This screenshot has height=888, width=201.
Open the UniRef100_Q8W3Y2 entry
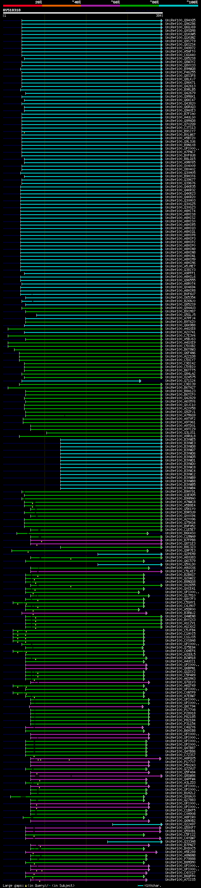180,62
